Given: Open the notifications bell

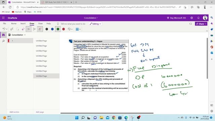Looking at the screenshot, I should (x=199, y=18).
